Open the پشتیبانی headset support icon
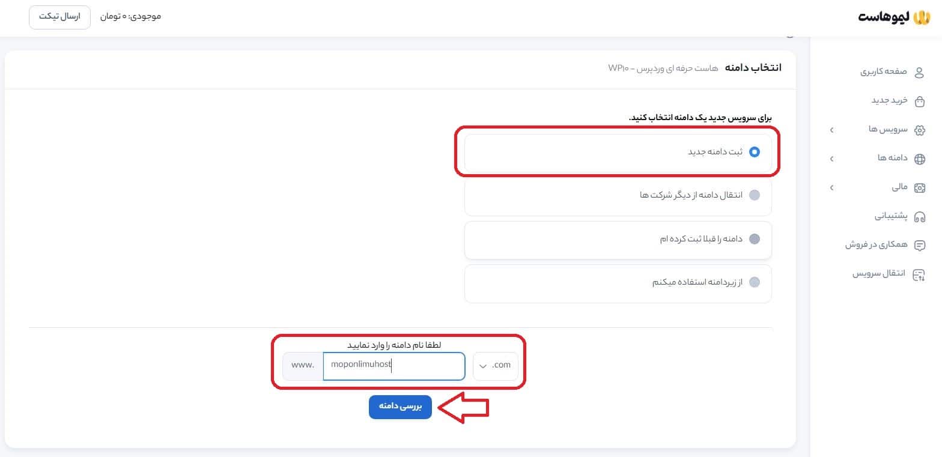 [919, 216]
